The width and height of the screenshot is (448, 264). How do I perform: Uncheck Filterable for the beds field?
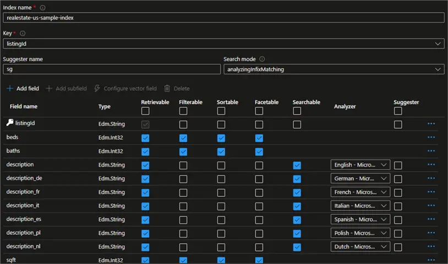click(183, 138)
